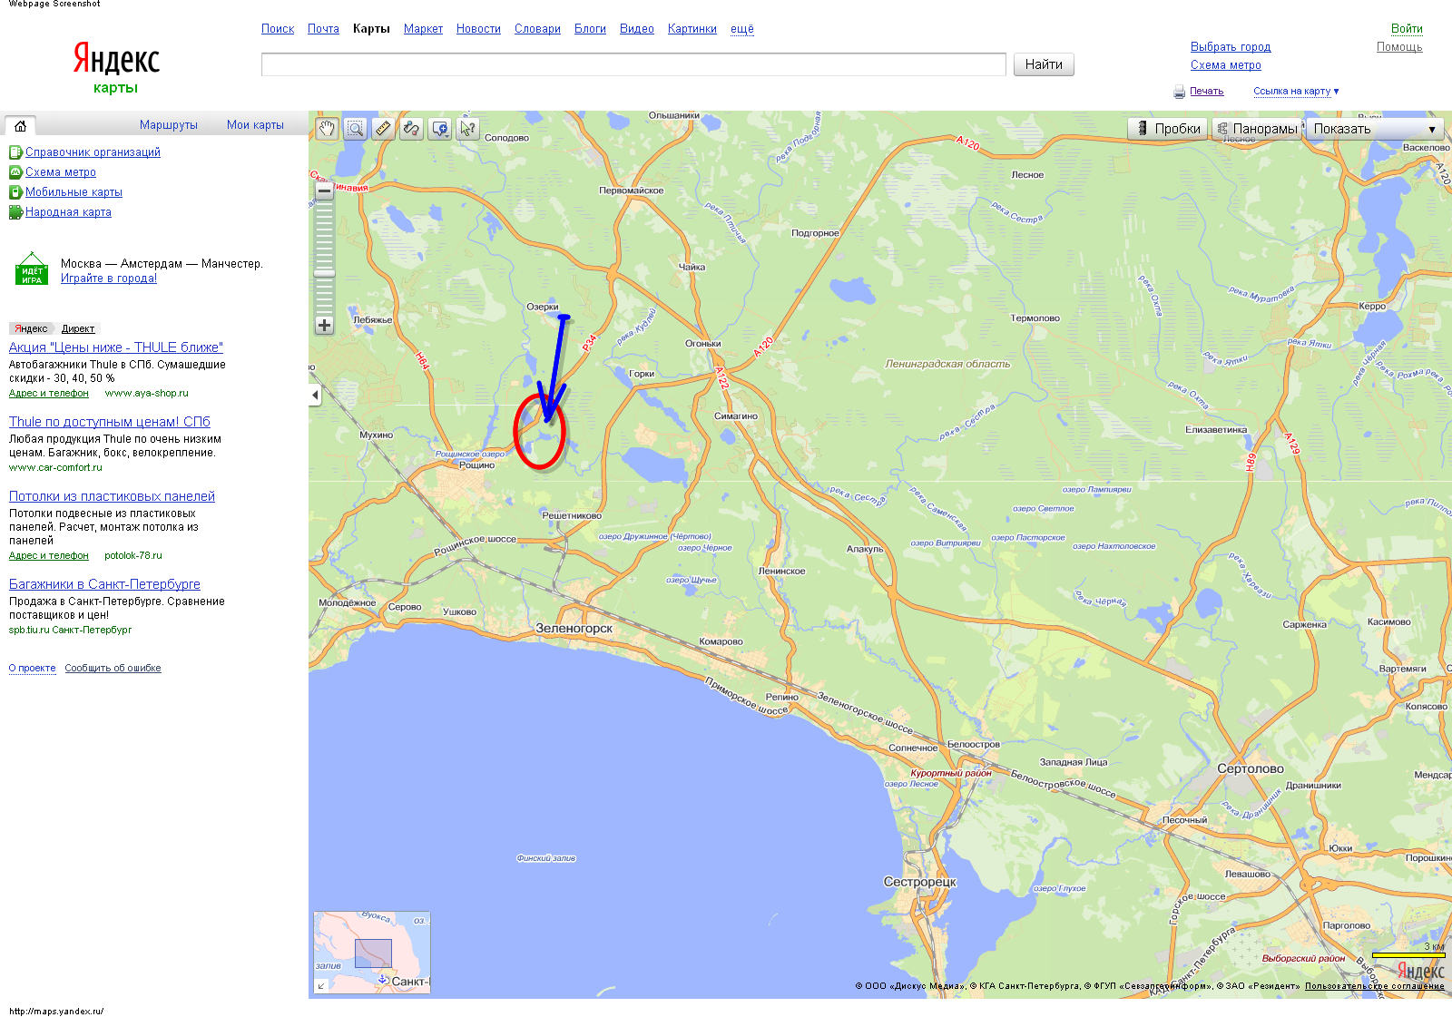Viewport: 1452px width, 1017px height.
Task: Click the map zoom slider handle
Action: (x=324, y=273)
